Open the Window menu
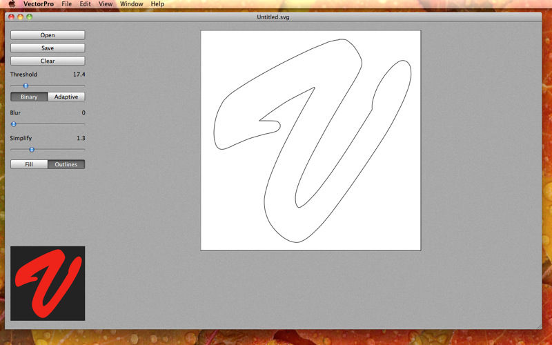Image resolution: width=552 pixels, height=345 pixels. (132, 4)
